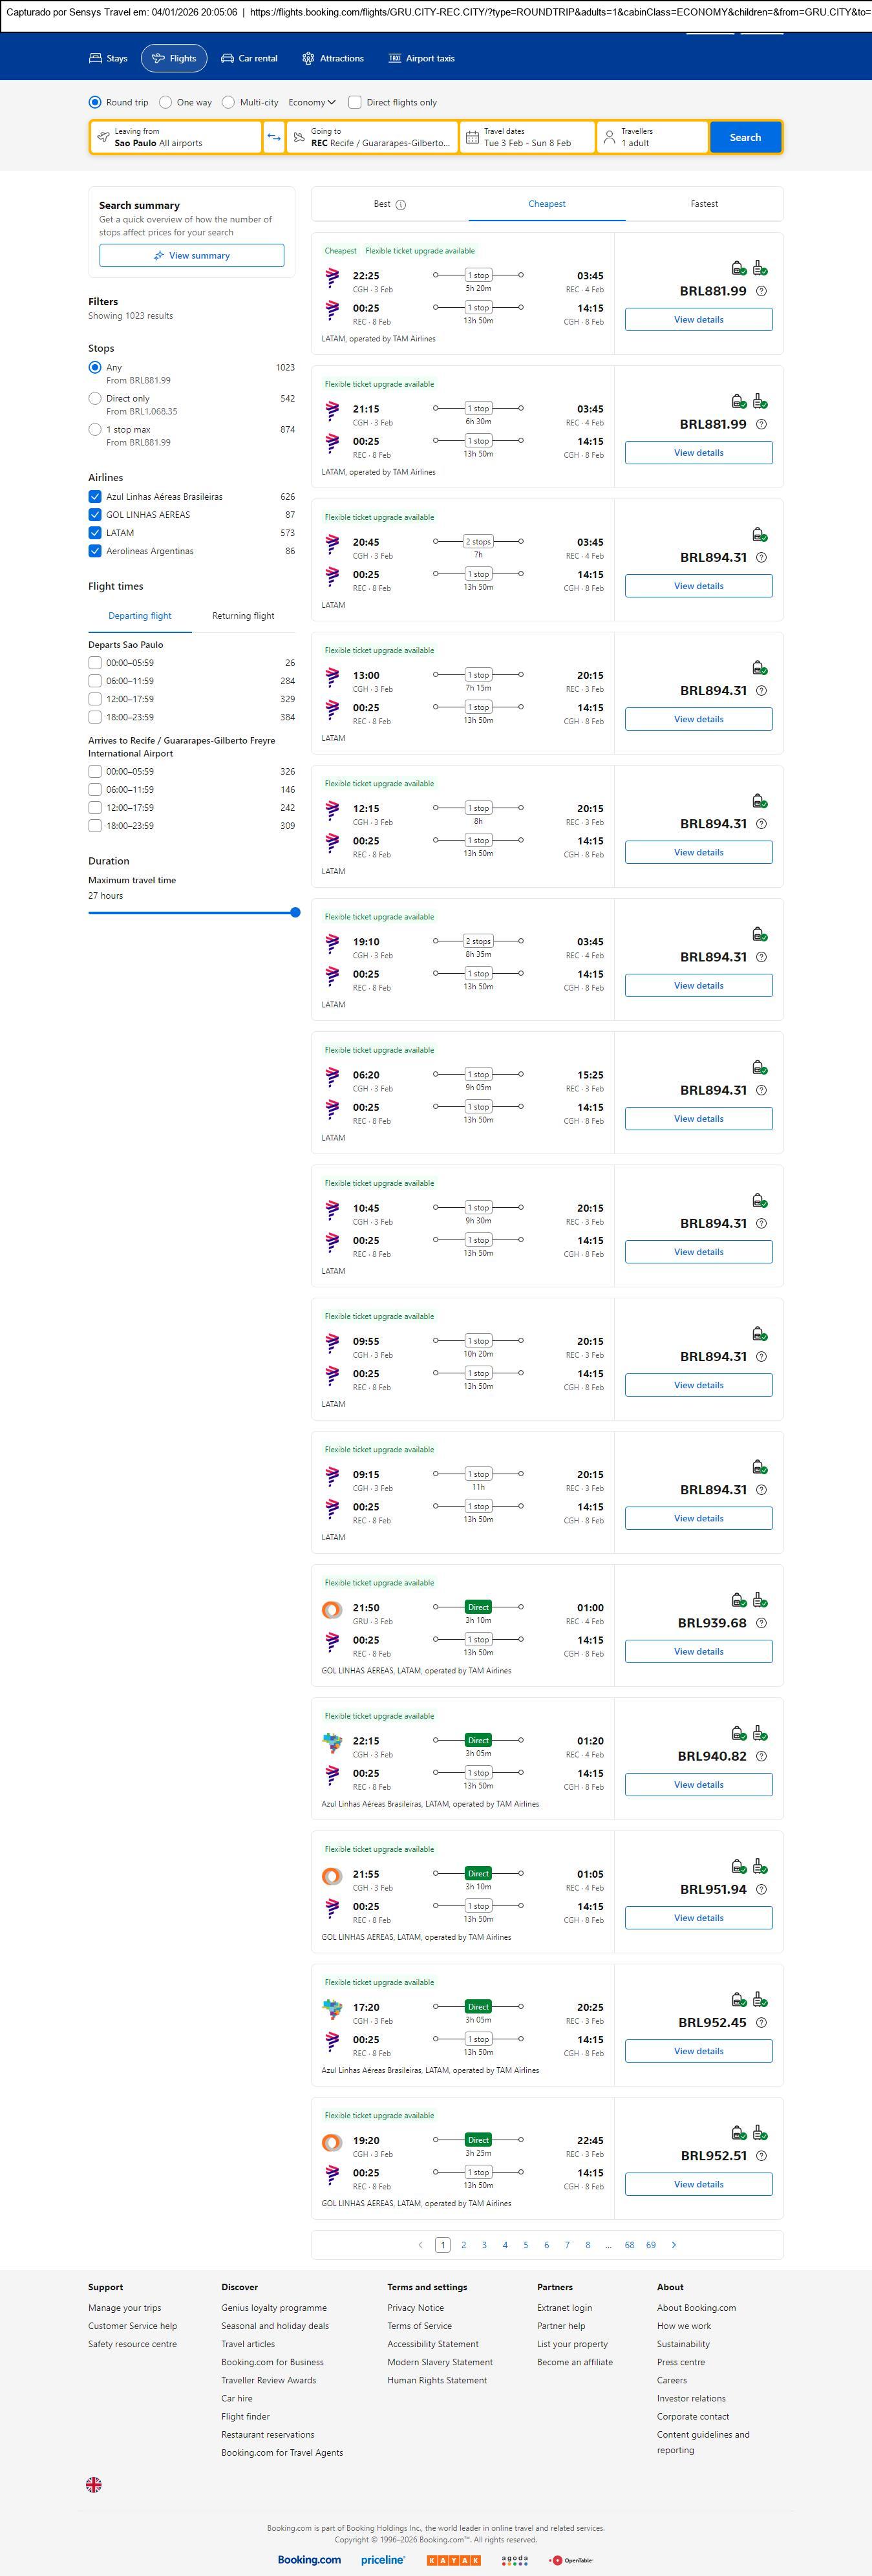This screenshot has height=2576, width=872.
Task: Switch to the Returning flight tab
Action: [x=243, y=616]
